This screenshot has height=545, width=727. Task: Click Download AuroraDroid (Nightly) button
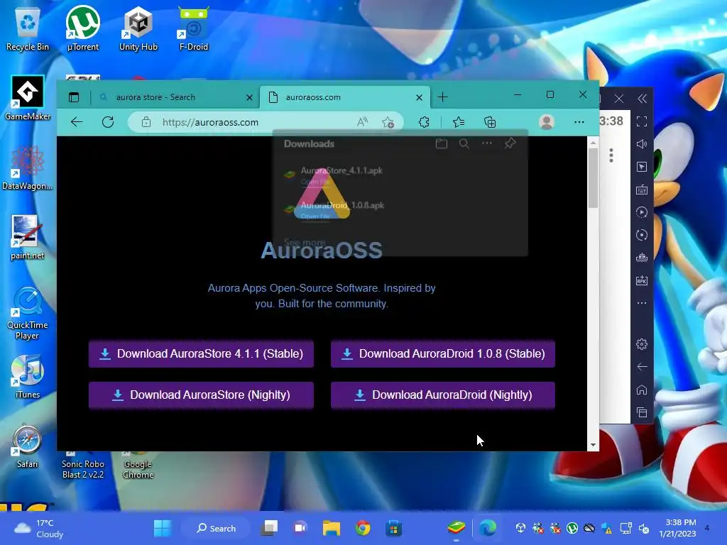(x=443, y=395)
